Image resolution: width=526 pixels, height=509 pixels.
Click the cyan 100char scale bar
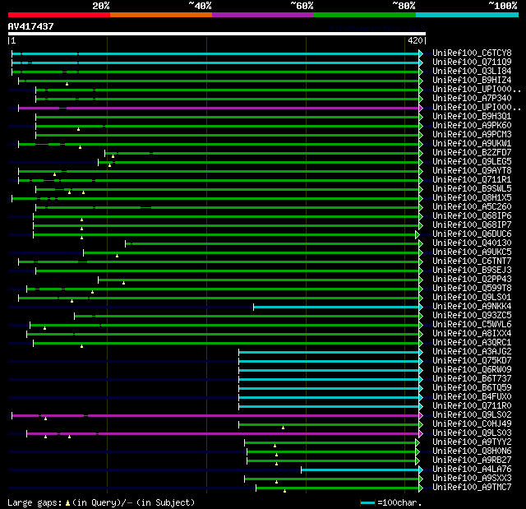click(367, 502)
